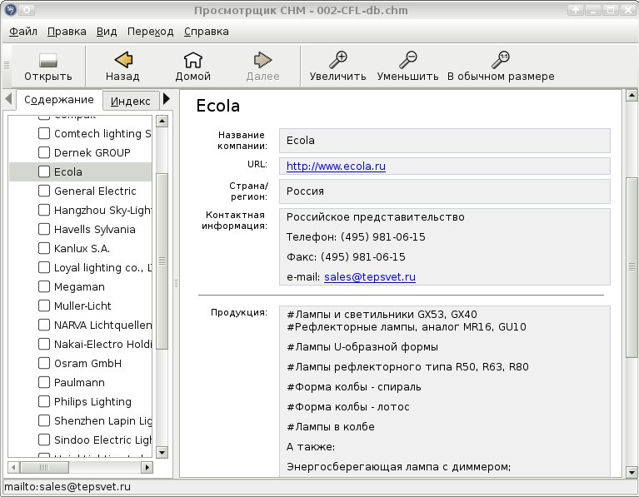639x497 pixels.
Task: Select Philips Lighting in contents tree
Action: tap(92, 401)
